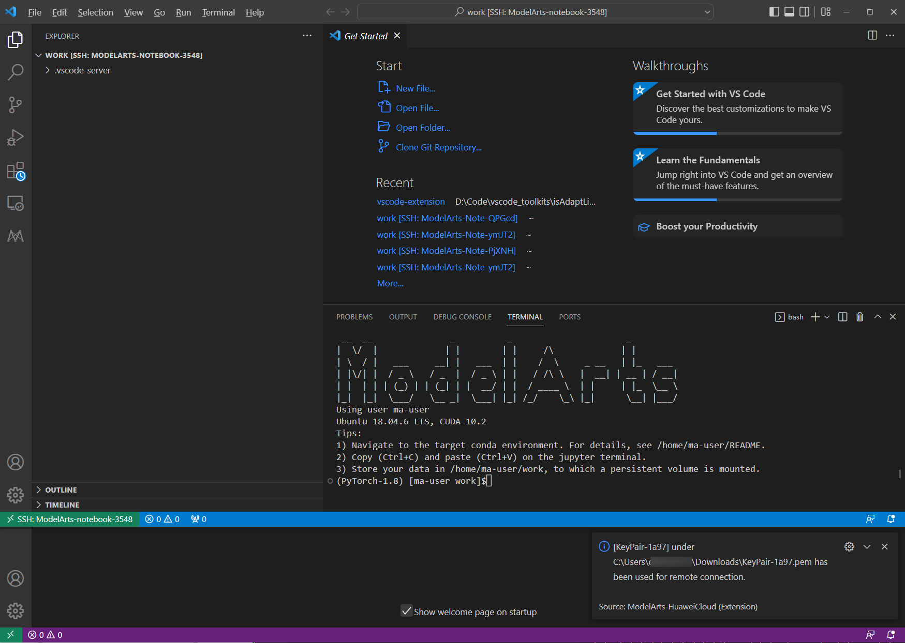Open the Explorer view in activity bar
The width and height of the screenshot is (905, 643).
coord(16,40)
